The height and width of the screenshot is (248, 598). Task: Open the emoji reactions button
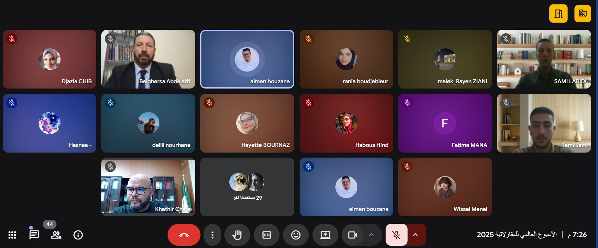[x=296, y=235]
